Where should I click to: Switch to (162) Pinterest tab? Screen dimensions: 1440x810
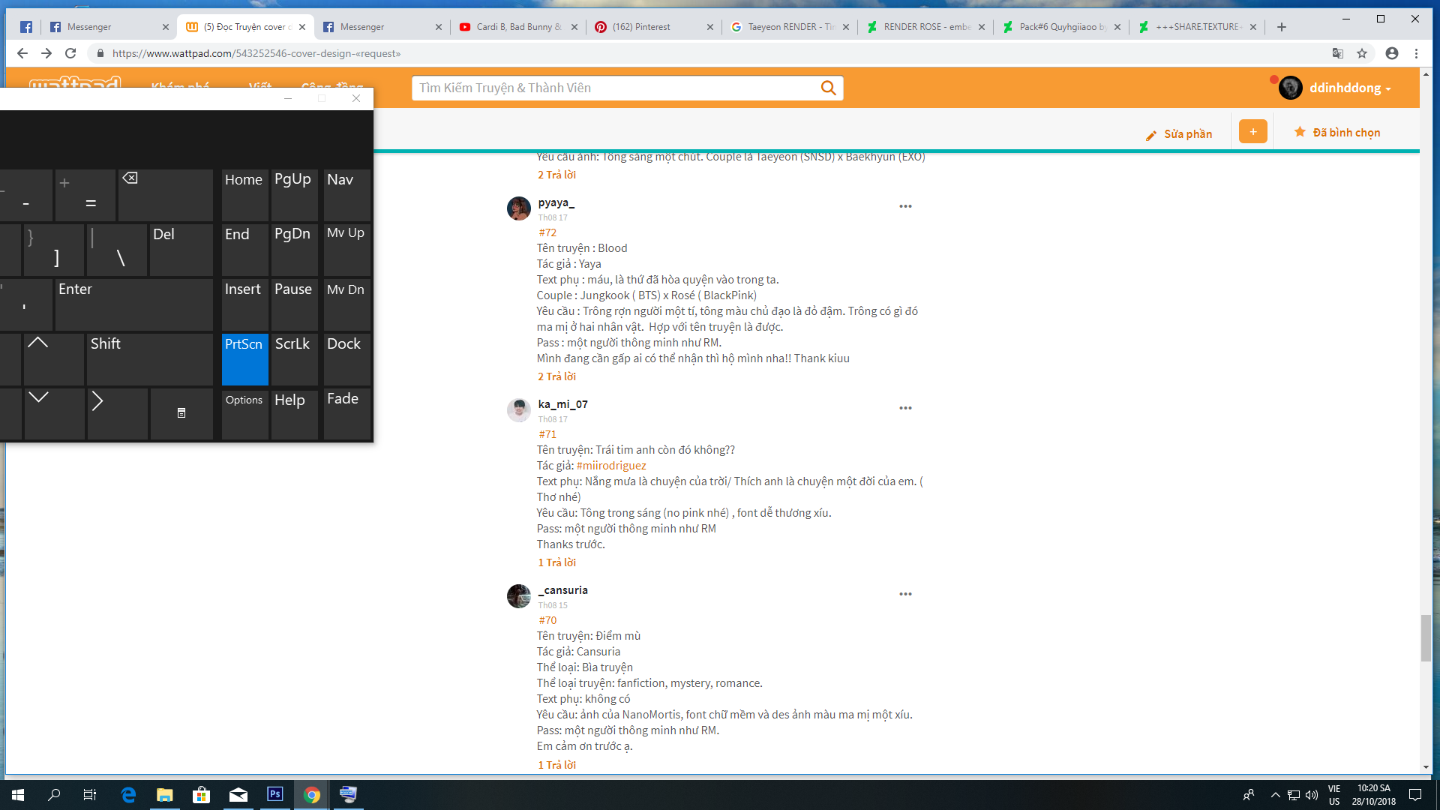tap(653, 27)
